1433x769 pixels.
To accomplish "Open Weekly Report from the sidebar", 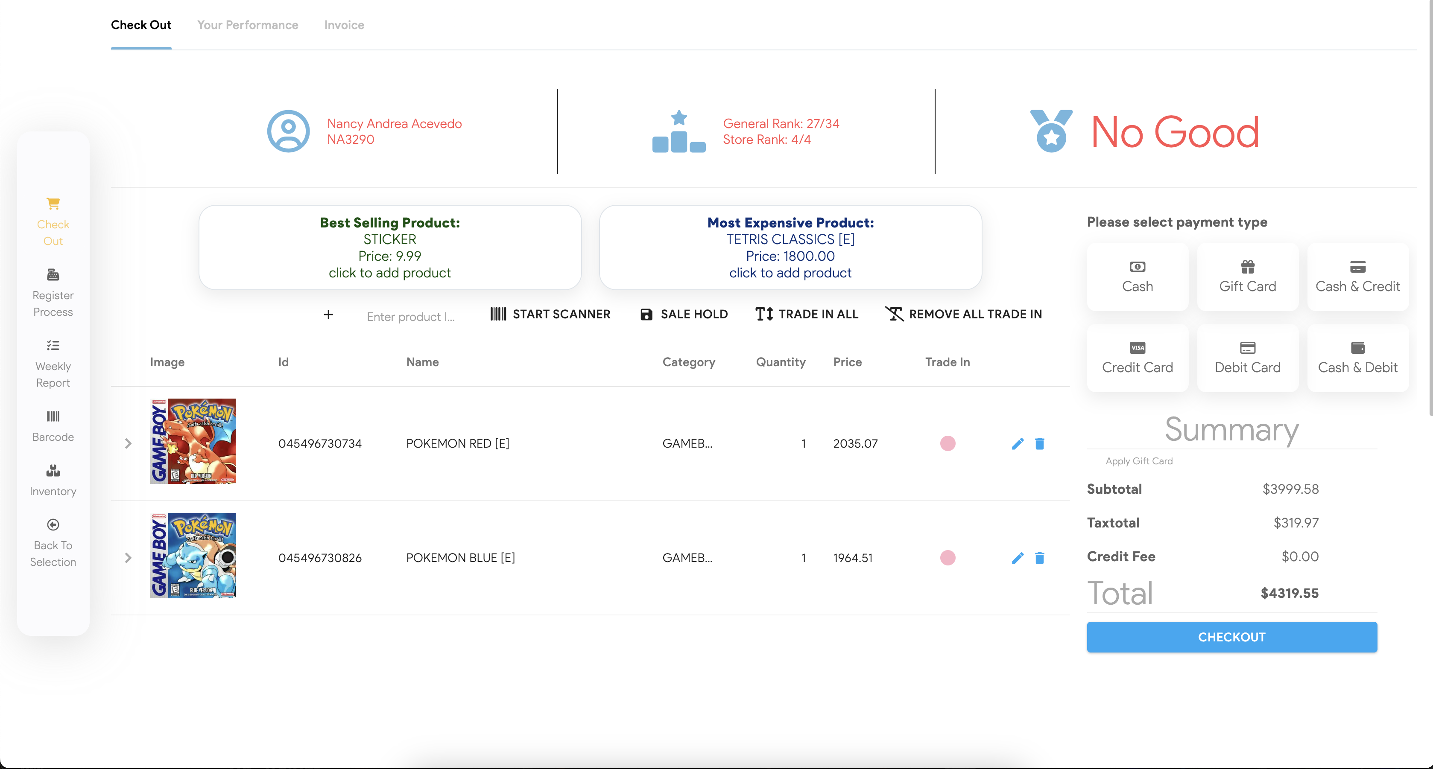I will (53, 364).
